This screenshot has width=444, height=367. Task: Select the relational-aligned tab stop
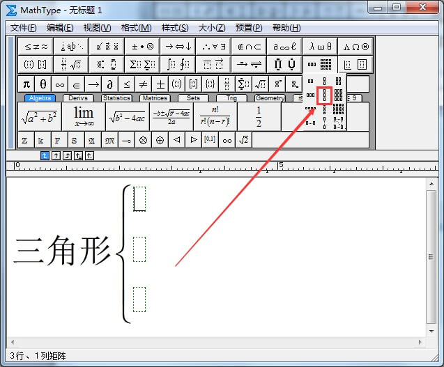coord(79,155)
